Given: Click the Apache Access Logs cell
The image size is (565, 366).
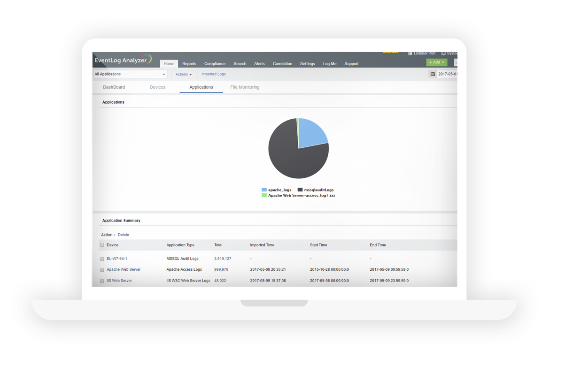Looking at the screenshot, I should pos(184,270).
